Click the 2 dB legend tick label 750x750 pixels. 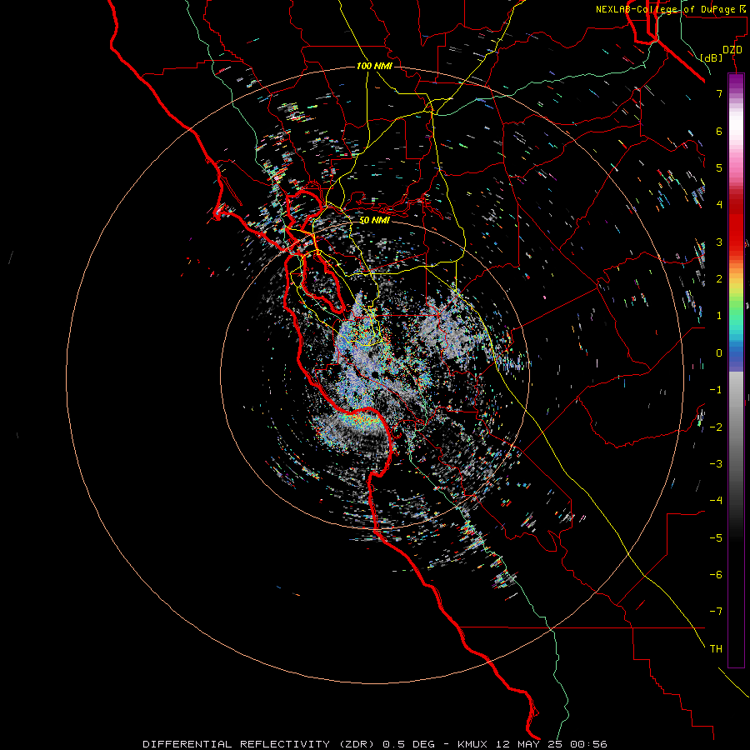pos(719,279)
